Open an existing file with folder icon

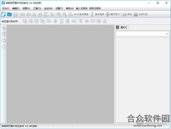point(10,14)
